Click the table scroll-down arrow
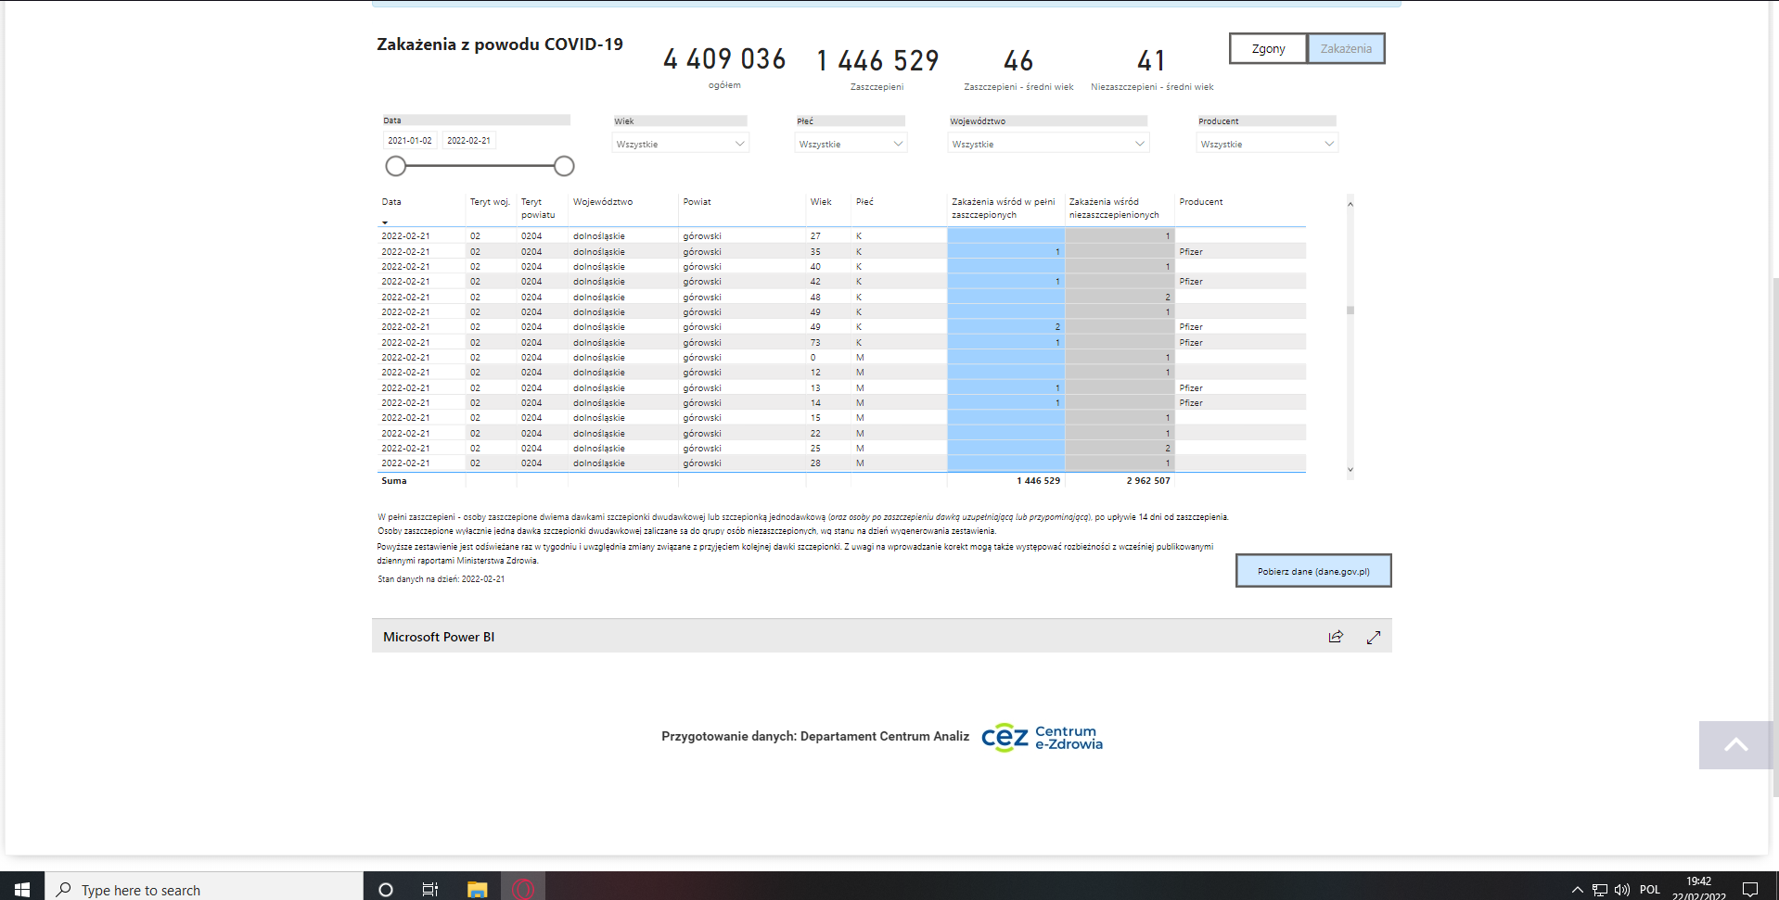 point(1350,470)
